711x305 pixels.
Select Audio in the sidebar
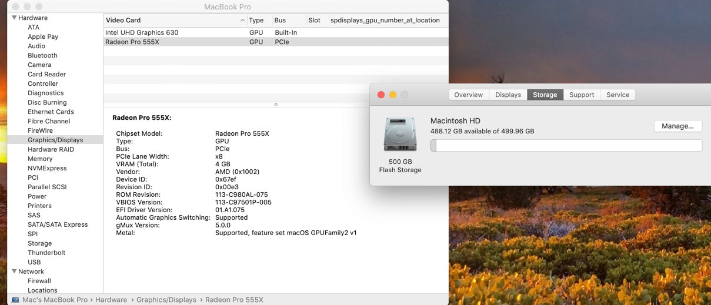pyautogui.click(x=36, y=46)
